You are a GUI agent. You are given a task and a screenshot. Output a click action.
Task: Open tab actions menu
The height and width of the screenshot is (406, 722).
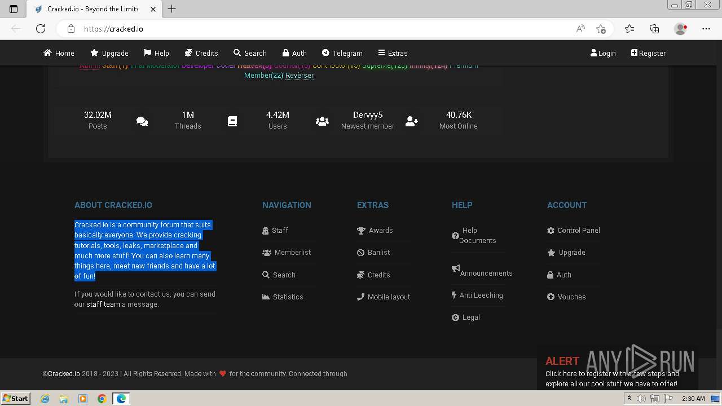tap(14, 9)
